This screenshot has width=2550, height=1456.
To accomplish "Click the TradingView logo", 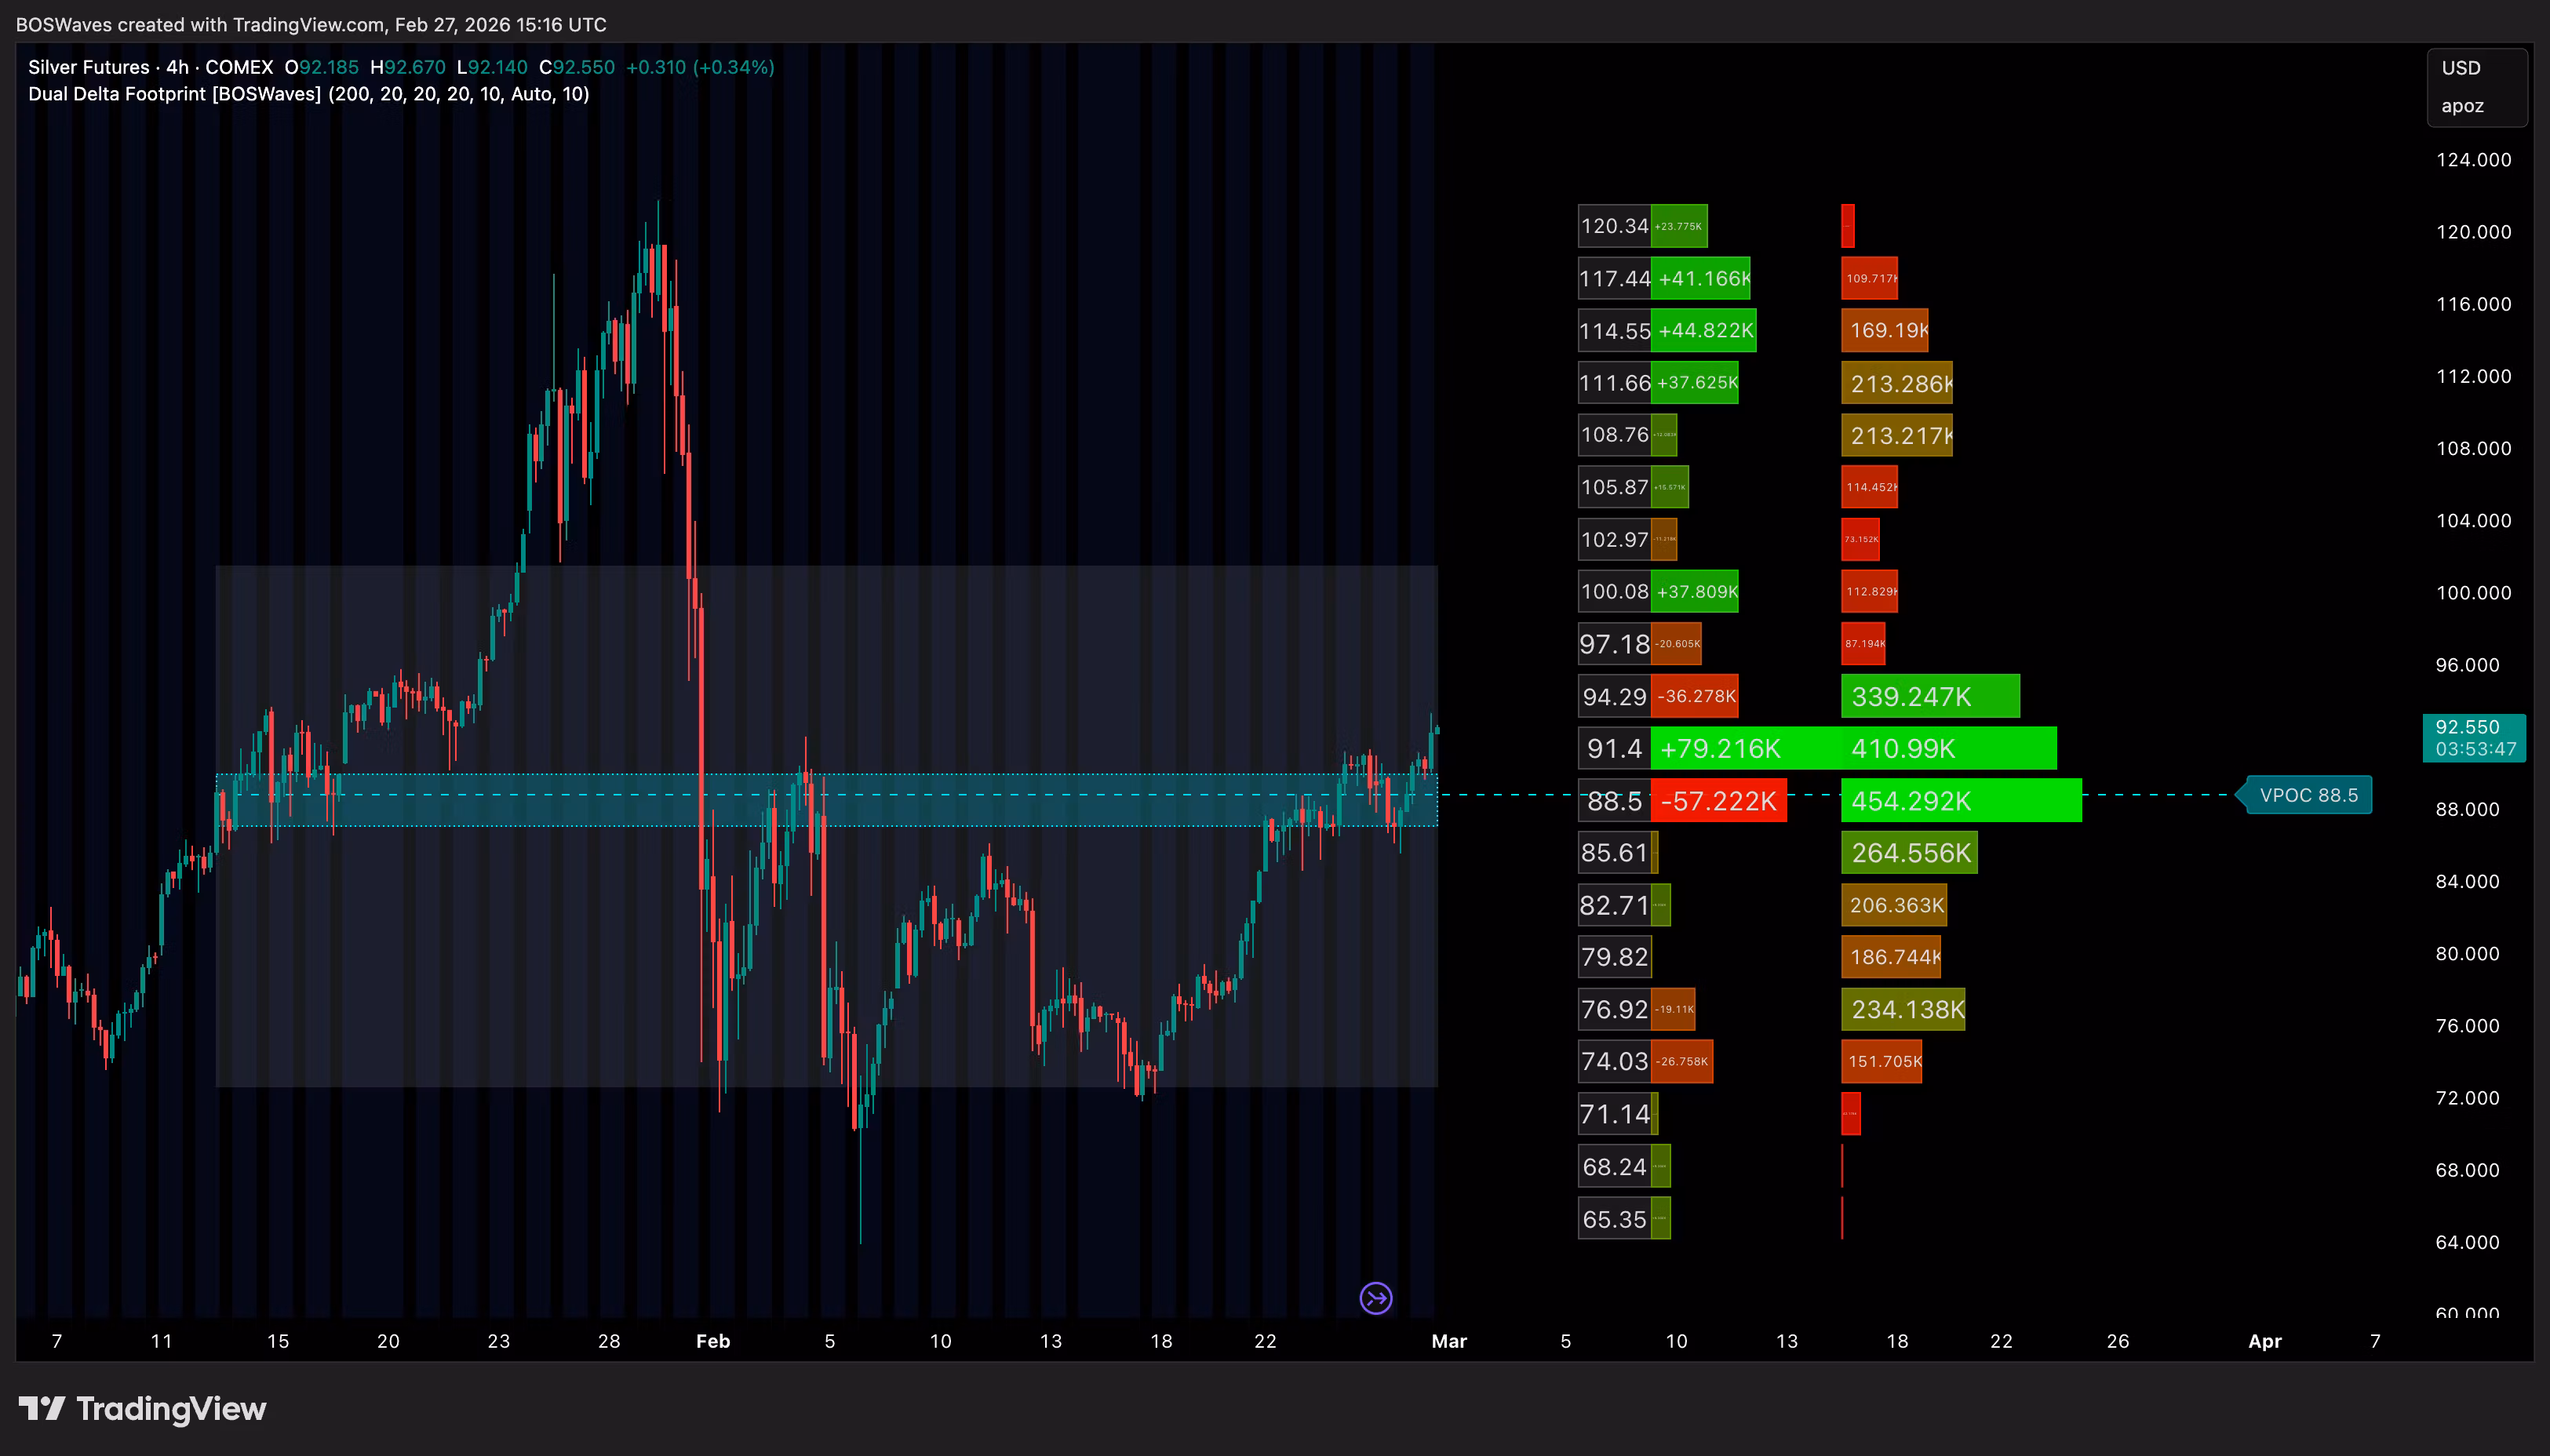I will coord(142,1409).
